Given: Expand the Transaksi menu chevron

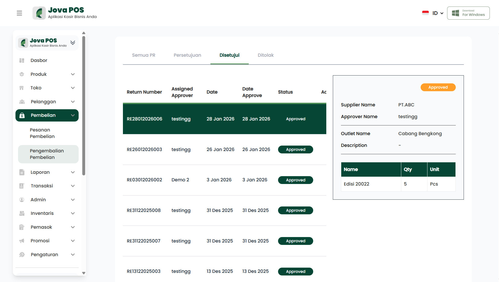Looking at the screenshot, I should pyautogui.click(x=73, y=186).
